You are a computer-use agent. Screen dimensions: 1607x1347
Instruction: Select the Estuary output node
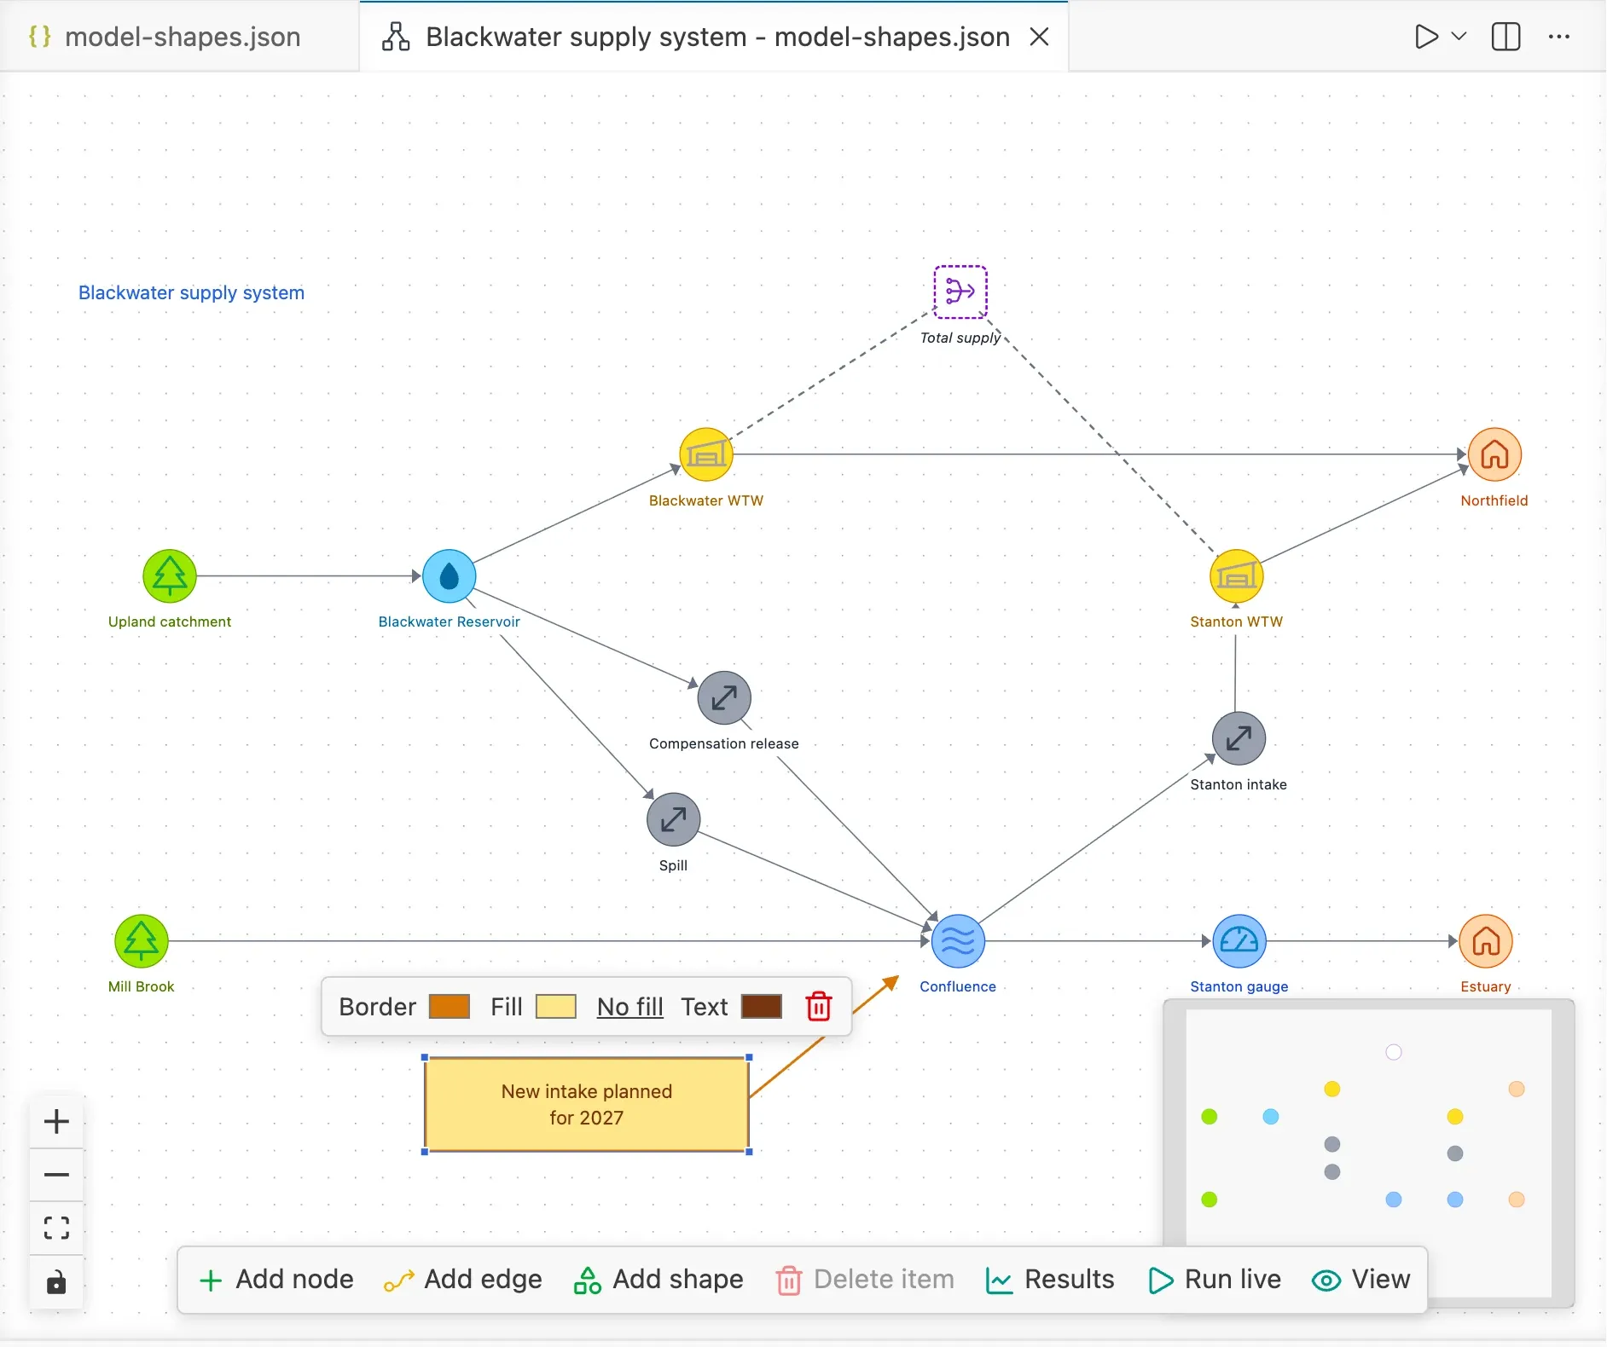coord(1486,941)
